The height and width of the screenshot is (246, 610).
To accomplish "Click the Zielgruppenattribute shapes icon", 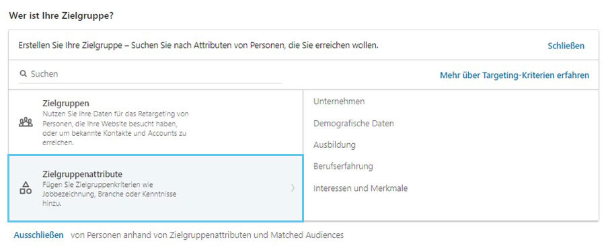I will tap(26, 188).
